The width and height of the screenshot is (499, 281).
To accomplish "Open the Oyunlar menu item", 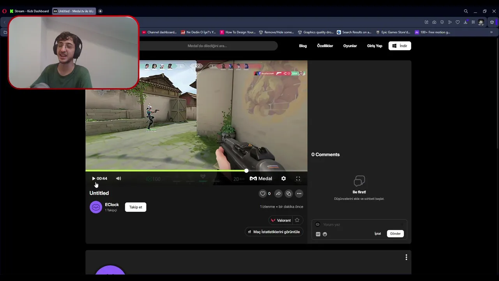I will (x=350, y=46).
